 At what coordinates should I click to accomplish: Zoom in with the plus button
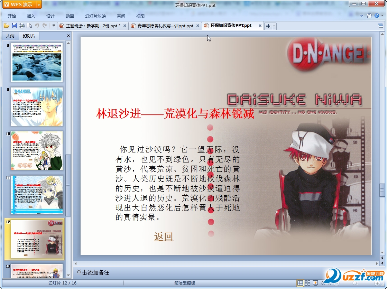coord(377,283)
